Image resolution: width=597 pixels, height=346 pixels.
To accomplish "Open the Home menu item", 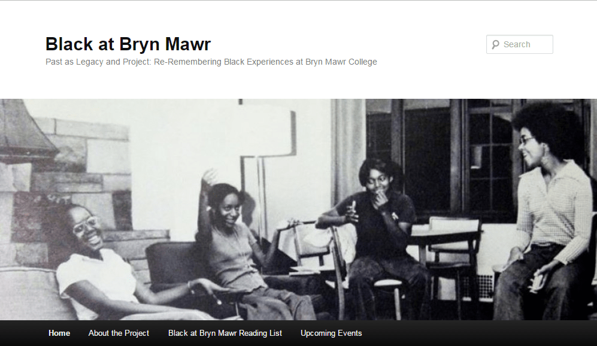I will coord(59,333).
